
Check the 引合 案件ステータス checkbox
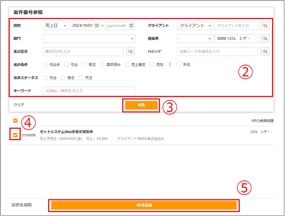click(x=45, y=78)
